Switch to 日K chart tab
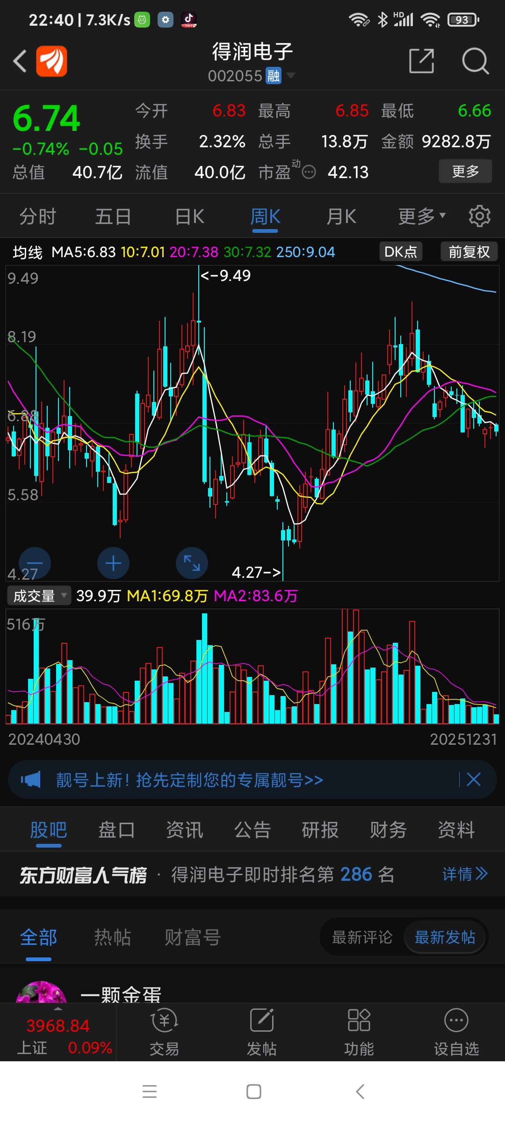 pos(189,216)
